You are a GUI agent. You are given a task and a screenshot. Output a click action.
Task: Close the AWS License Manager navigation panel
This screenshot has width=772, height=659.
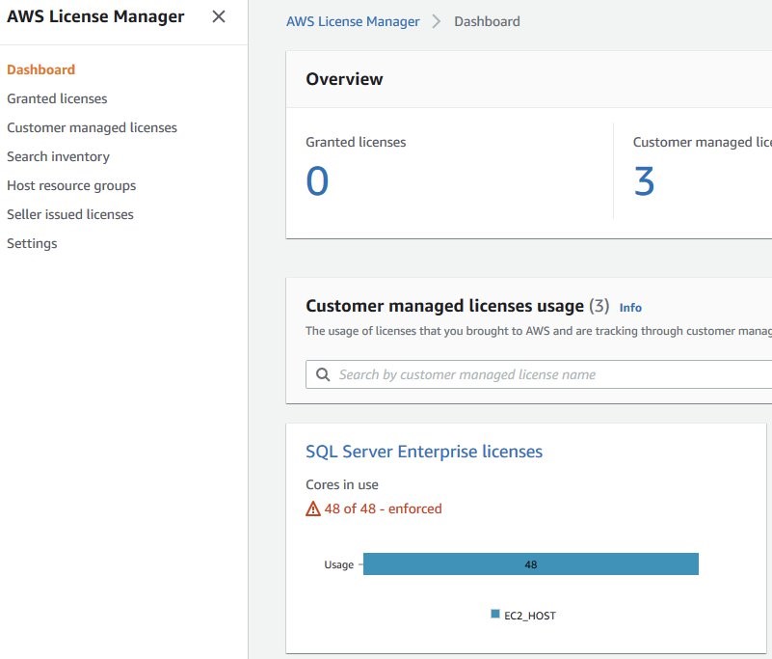[219, 16]
